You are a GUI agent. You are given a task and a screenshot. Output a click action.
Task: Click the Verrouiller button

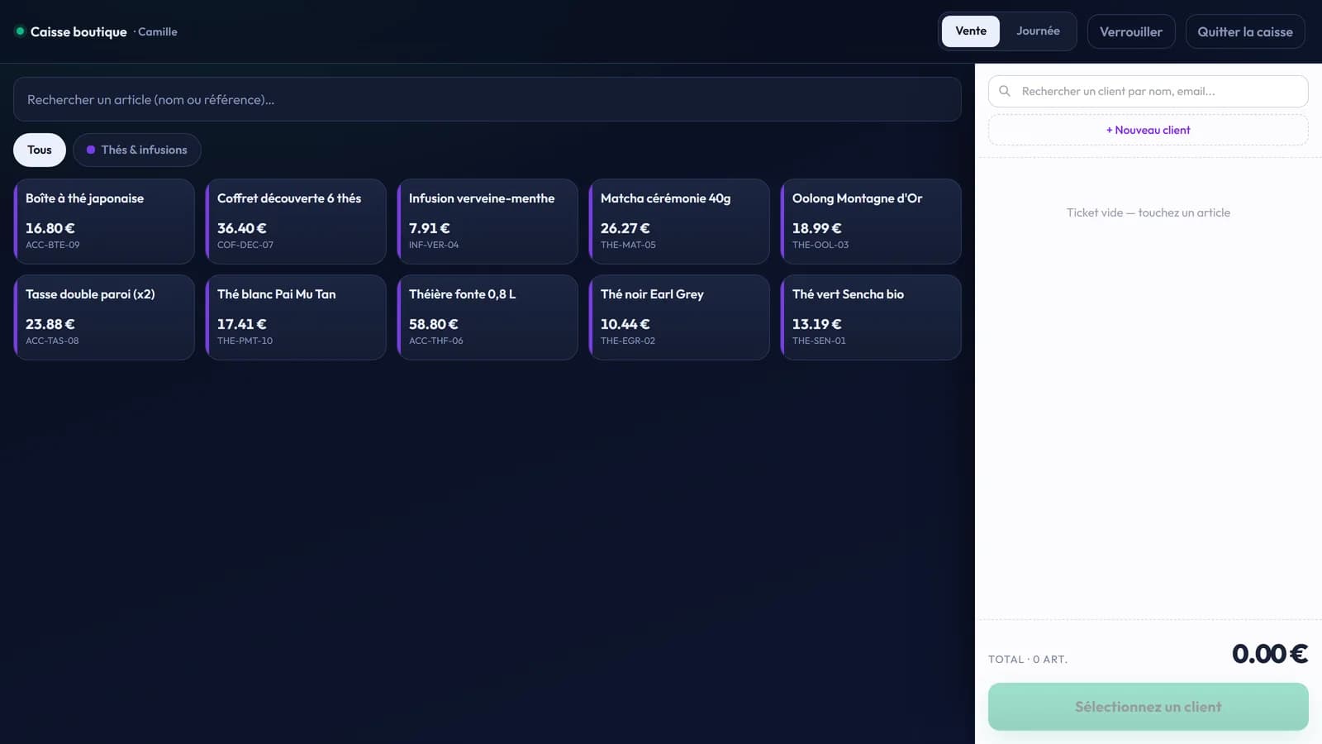point(1131,31)
